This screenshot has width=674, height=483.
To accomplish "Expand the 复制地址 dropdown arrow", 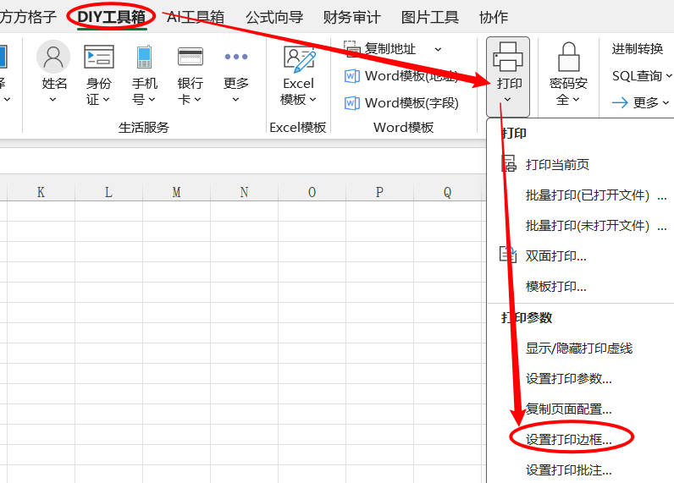I will (x=438, y=49).
